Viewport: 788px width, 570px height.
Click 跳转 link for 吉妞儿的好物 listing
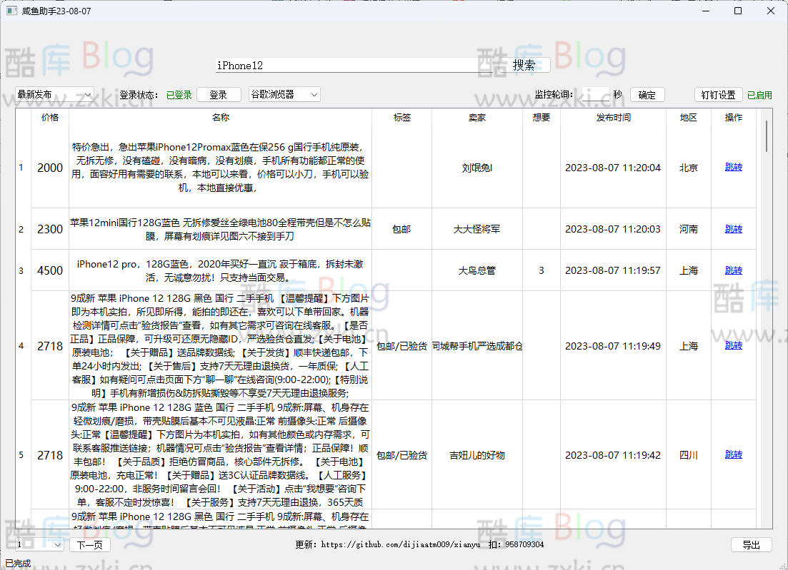(733, 455)
